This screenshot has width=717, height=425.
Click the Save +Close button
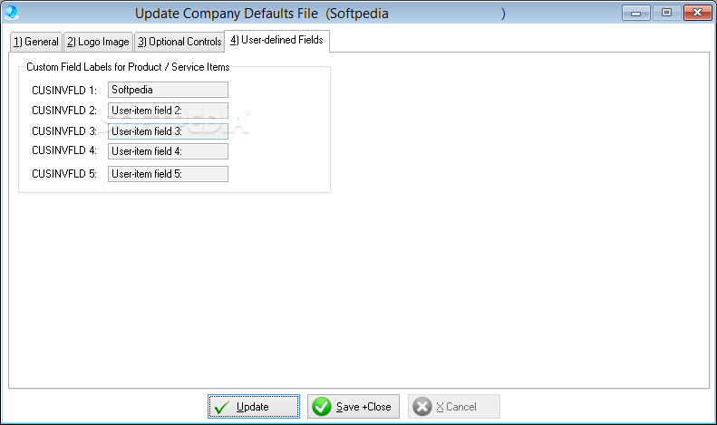pyautogui.click(x=353, y=406)
